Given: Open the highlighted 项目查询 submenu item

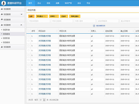Looking at the screenshot, I should (12, 34).
